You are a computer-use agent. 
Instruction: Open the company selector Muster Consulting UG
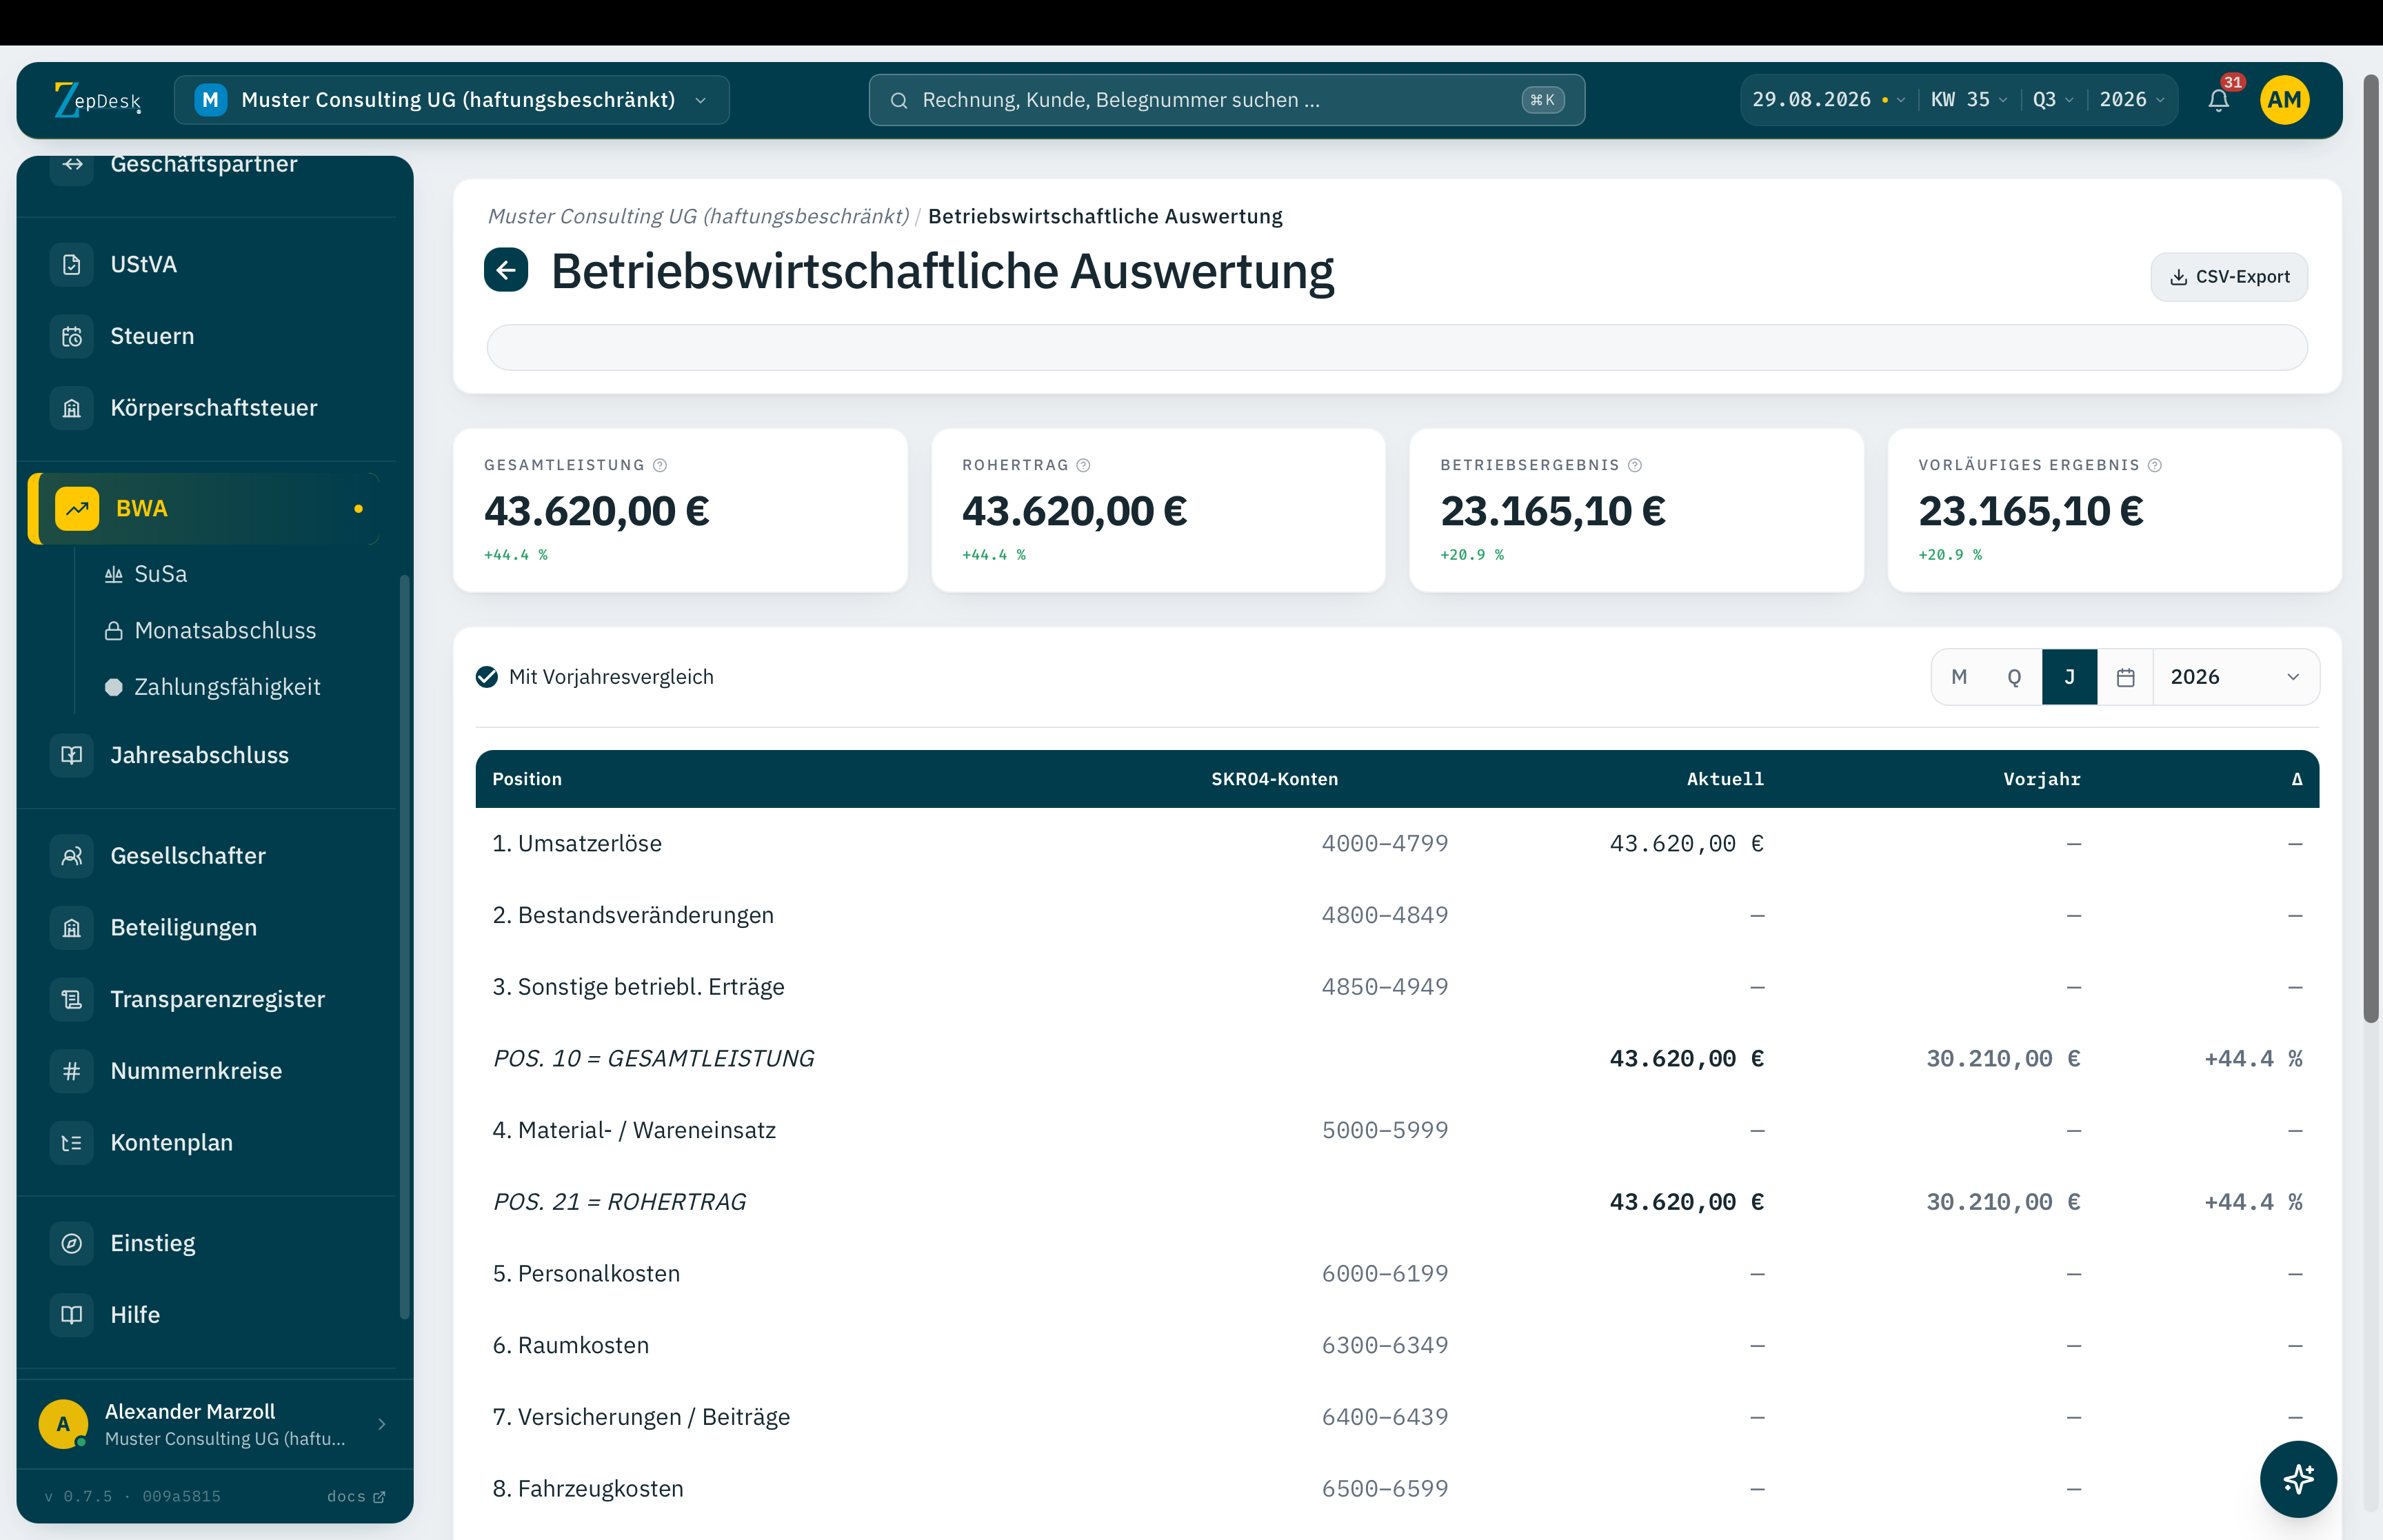click(x=451, y=100)
